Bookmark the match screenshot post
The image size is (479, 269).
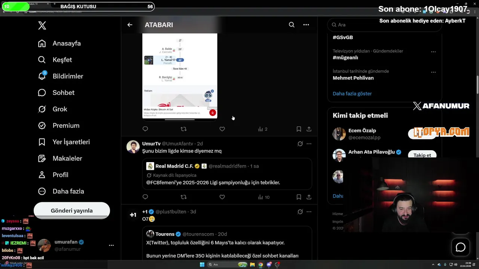[x=299, y=129]
